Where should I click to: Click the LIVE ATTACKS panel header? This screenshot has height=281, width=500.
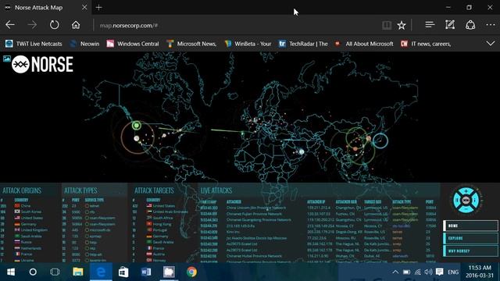(x=216, y=190)
